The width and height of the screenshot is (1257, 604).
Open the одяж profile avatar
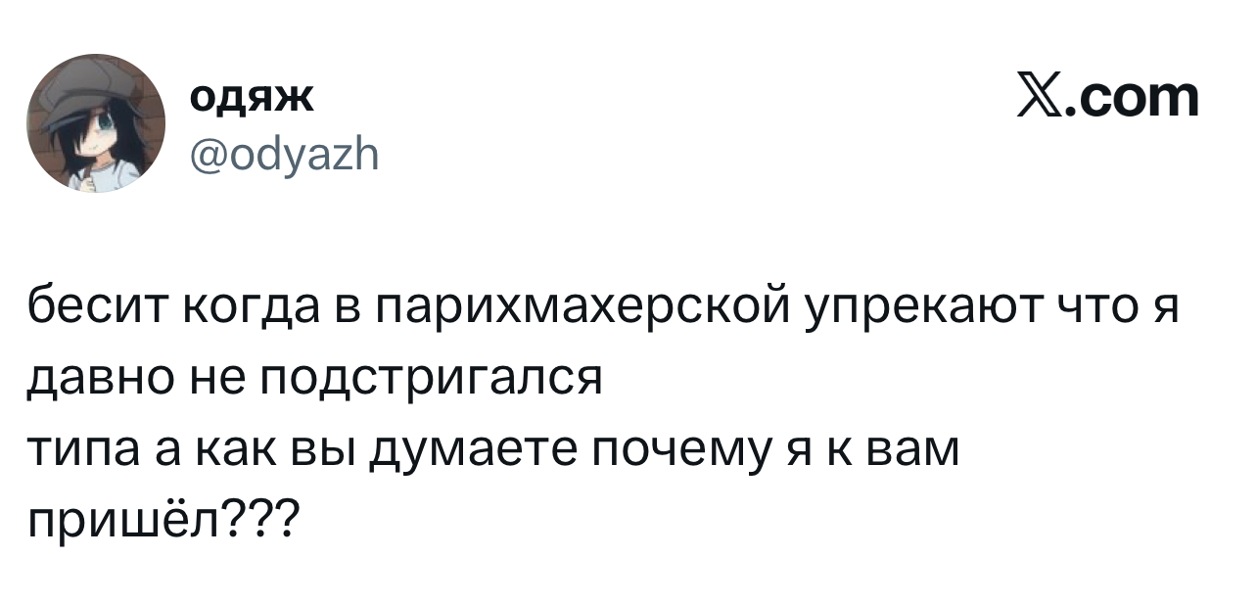pyautogui.click(x=96, y=122)
